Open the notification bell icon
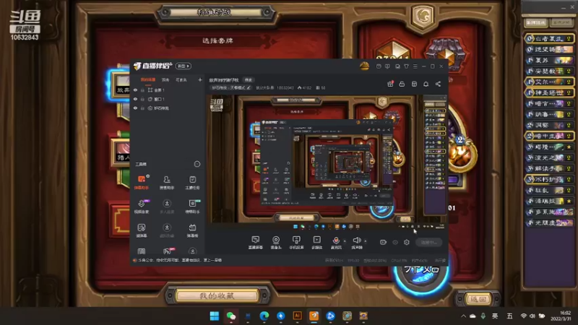 tap(426, 84)
